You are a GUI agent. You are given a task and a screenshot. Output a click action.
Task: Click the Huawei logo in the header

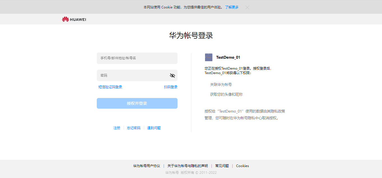pyautogui.click(x=74, y=19)
